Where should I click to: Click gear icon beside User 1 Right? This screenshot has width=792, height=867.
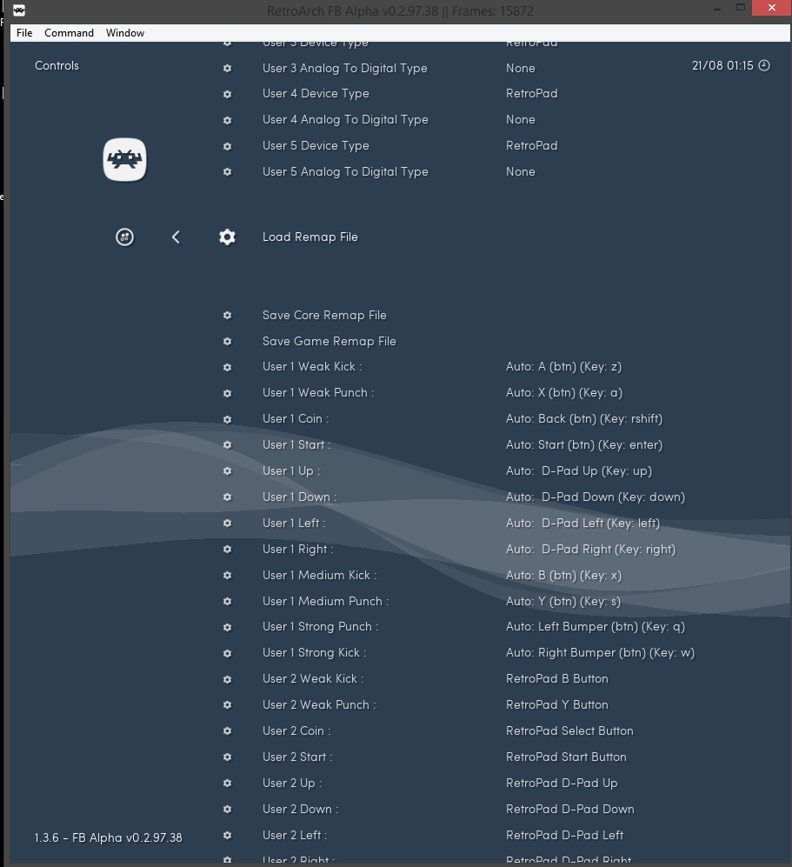click(x=227, y=549)
